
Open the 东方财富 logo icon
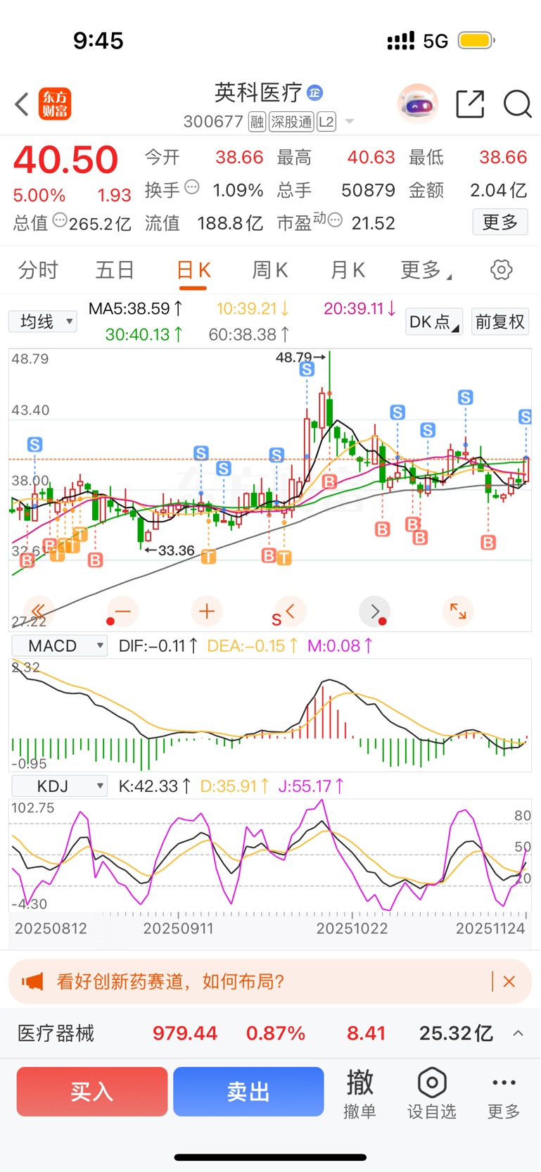[x=55, y=104]
